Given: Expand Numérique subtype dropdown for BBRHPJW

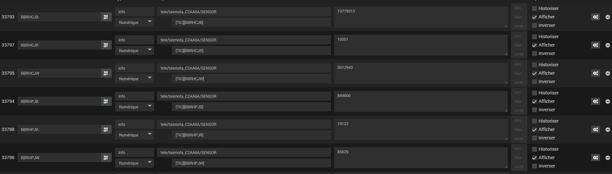Looking at the screenshot, I should pos(134,163).
